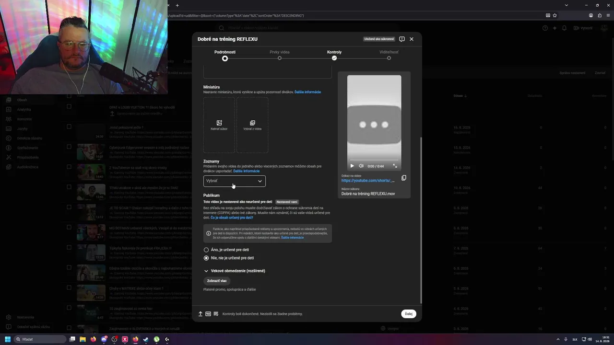Viewport: 614px width, 345px height.
Task: Sort the video table by the 'Dátum' column
Action: [460, 96]
